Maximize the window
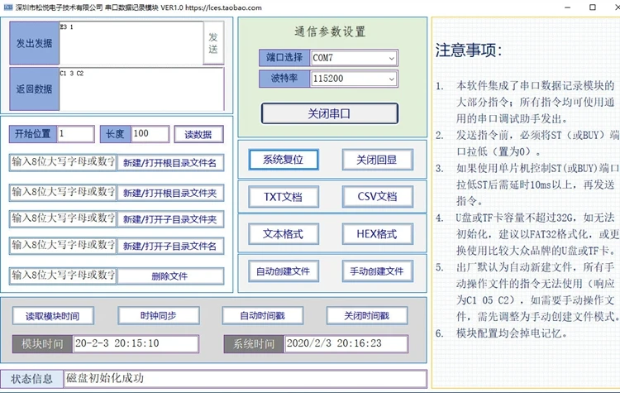Image resolution: width=620 pixels, height=393 pixels. click(593, 7)
